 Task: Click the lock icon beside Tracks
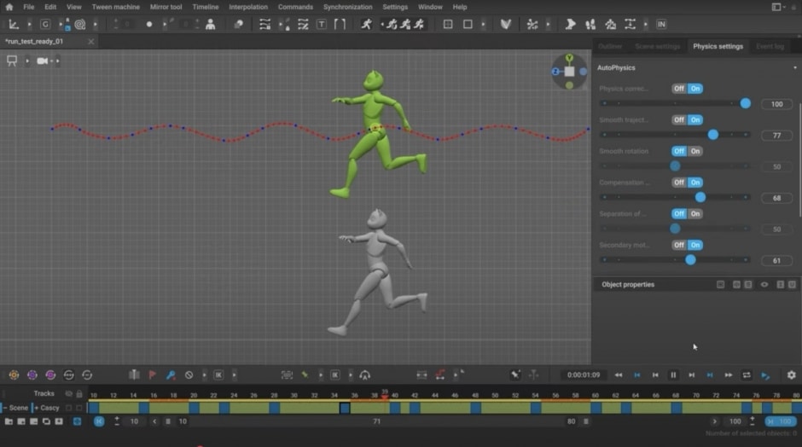[x=79, y=394]
